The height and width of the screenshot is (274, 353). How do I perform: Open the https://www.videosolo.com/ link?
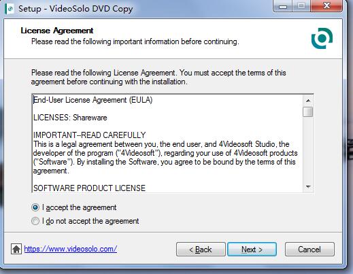[71, 249]
